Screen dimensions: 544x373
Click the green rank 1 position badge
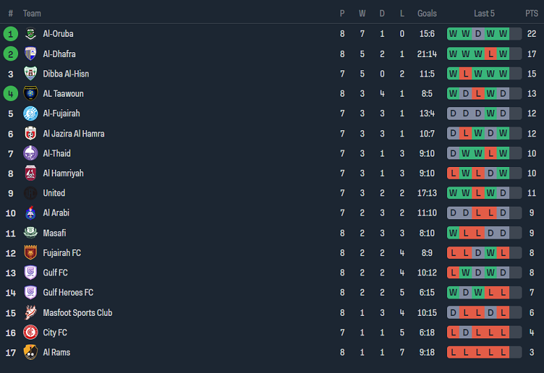click(x=10, y=33)
